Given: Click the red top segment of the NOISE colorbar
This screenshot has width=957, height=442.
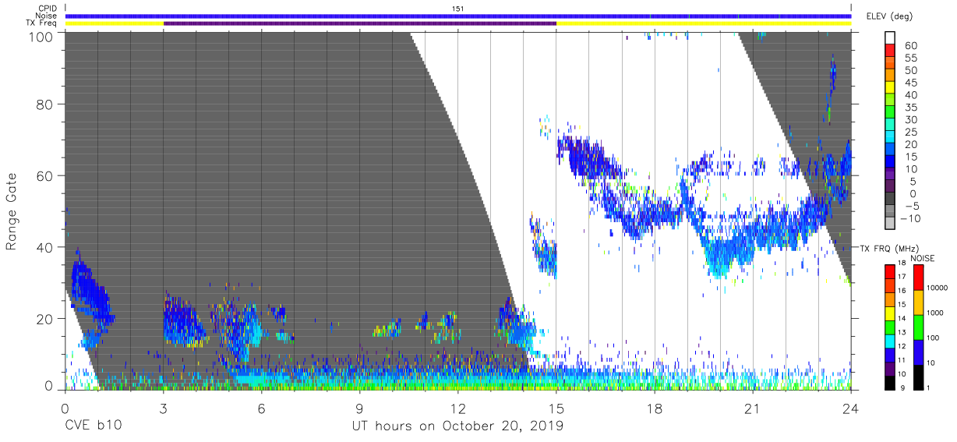Looking at the screenshot, I should coord(919,277).
